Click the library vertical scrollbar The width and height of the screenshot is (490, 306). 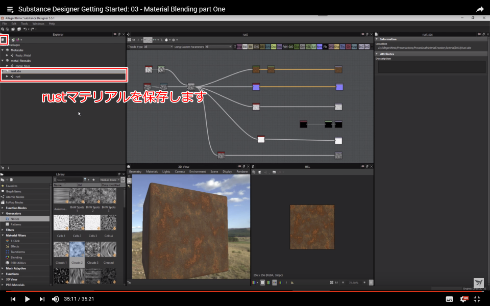pos(124,198)
